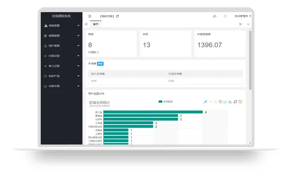Image resolution: width=291 pixels, height=178 pixels.
Task: Open the tab options chevron dropdown
Action: 248,24
